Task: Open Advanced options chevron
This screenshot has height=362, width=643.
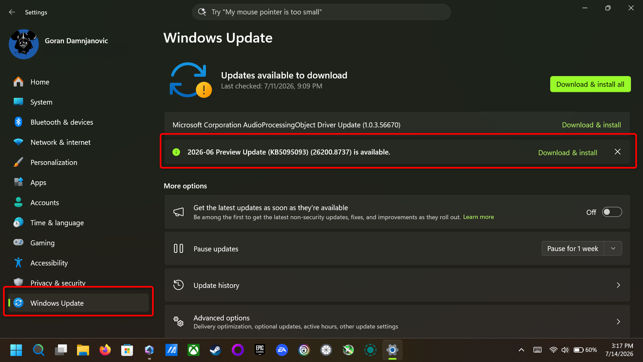Action: (618, 321)
